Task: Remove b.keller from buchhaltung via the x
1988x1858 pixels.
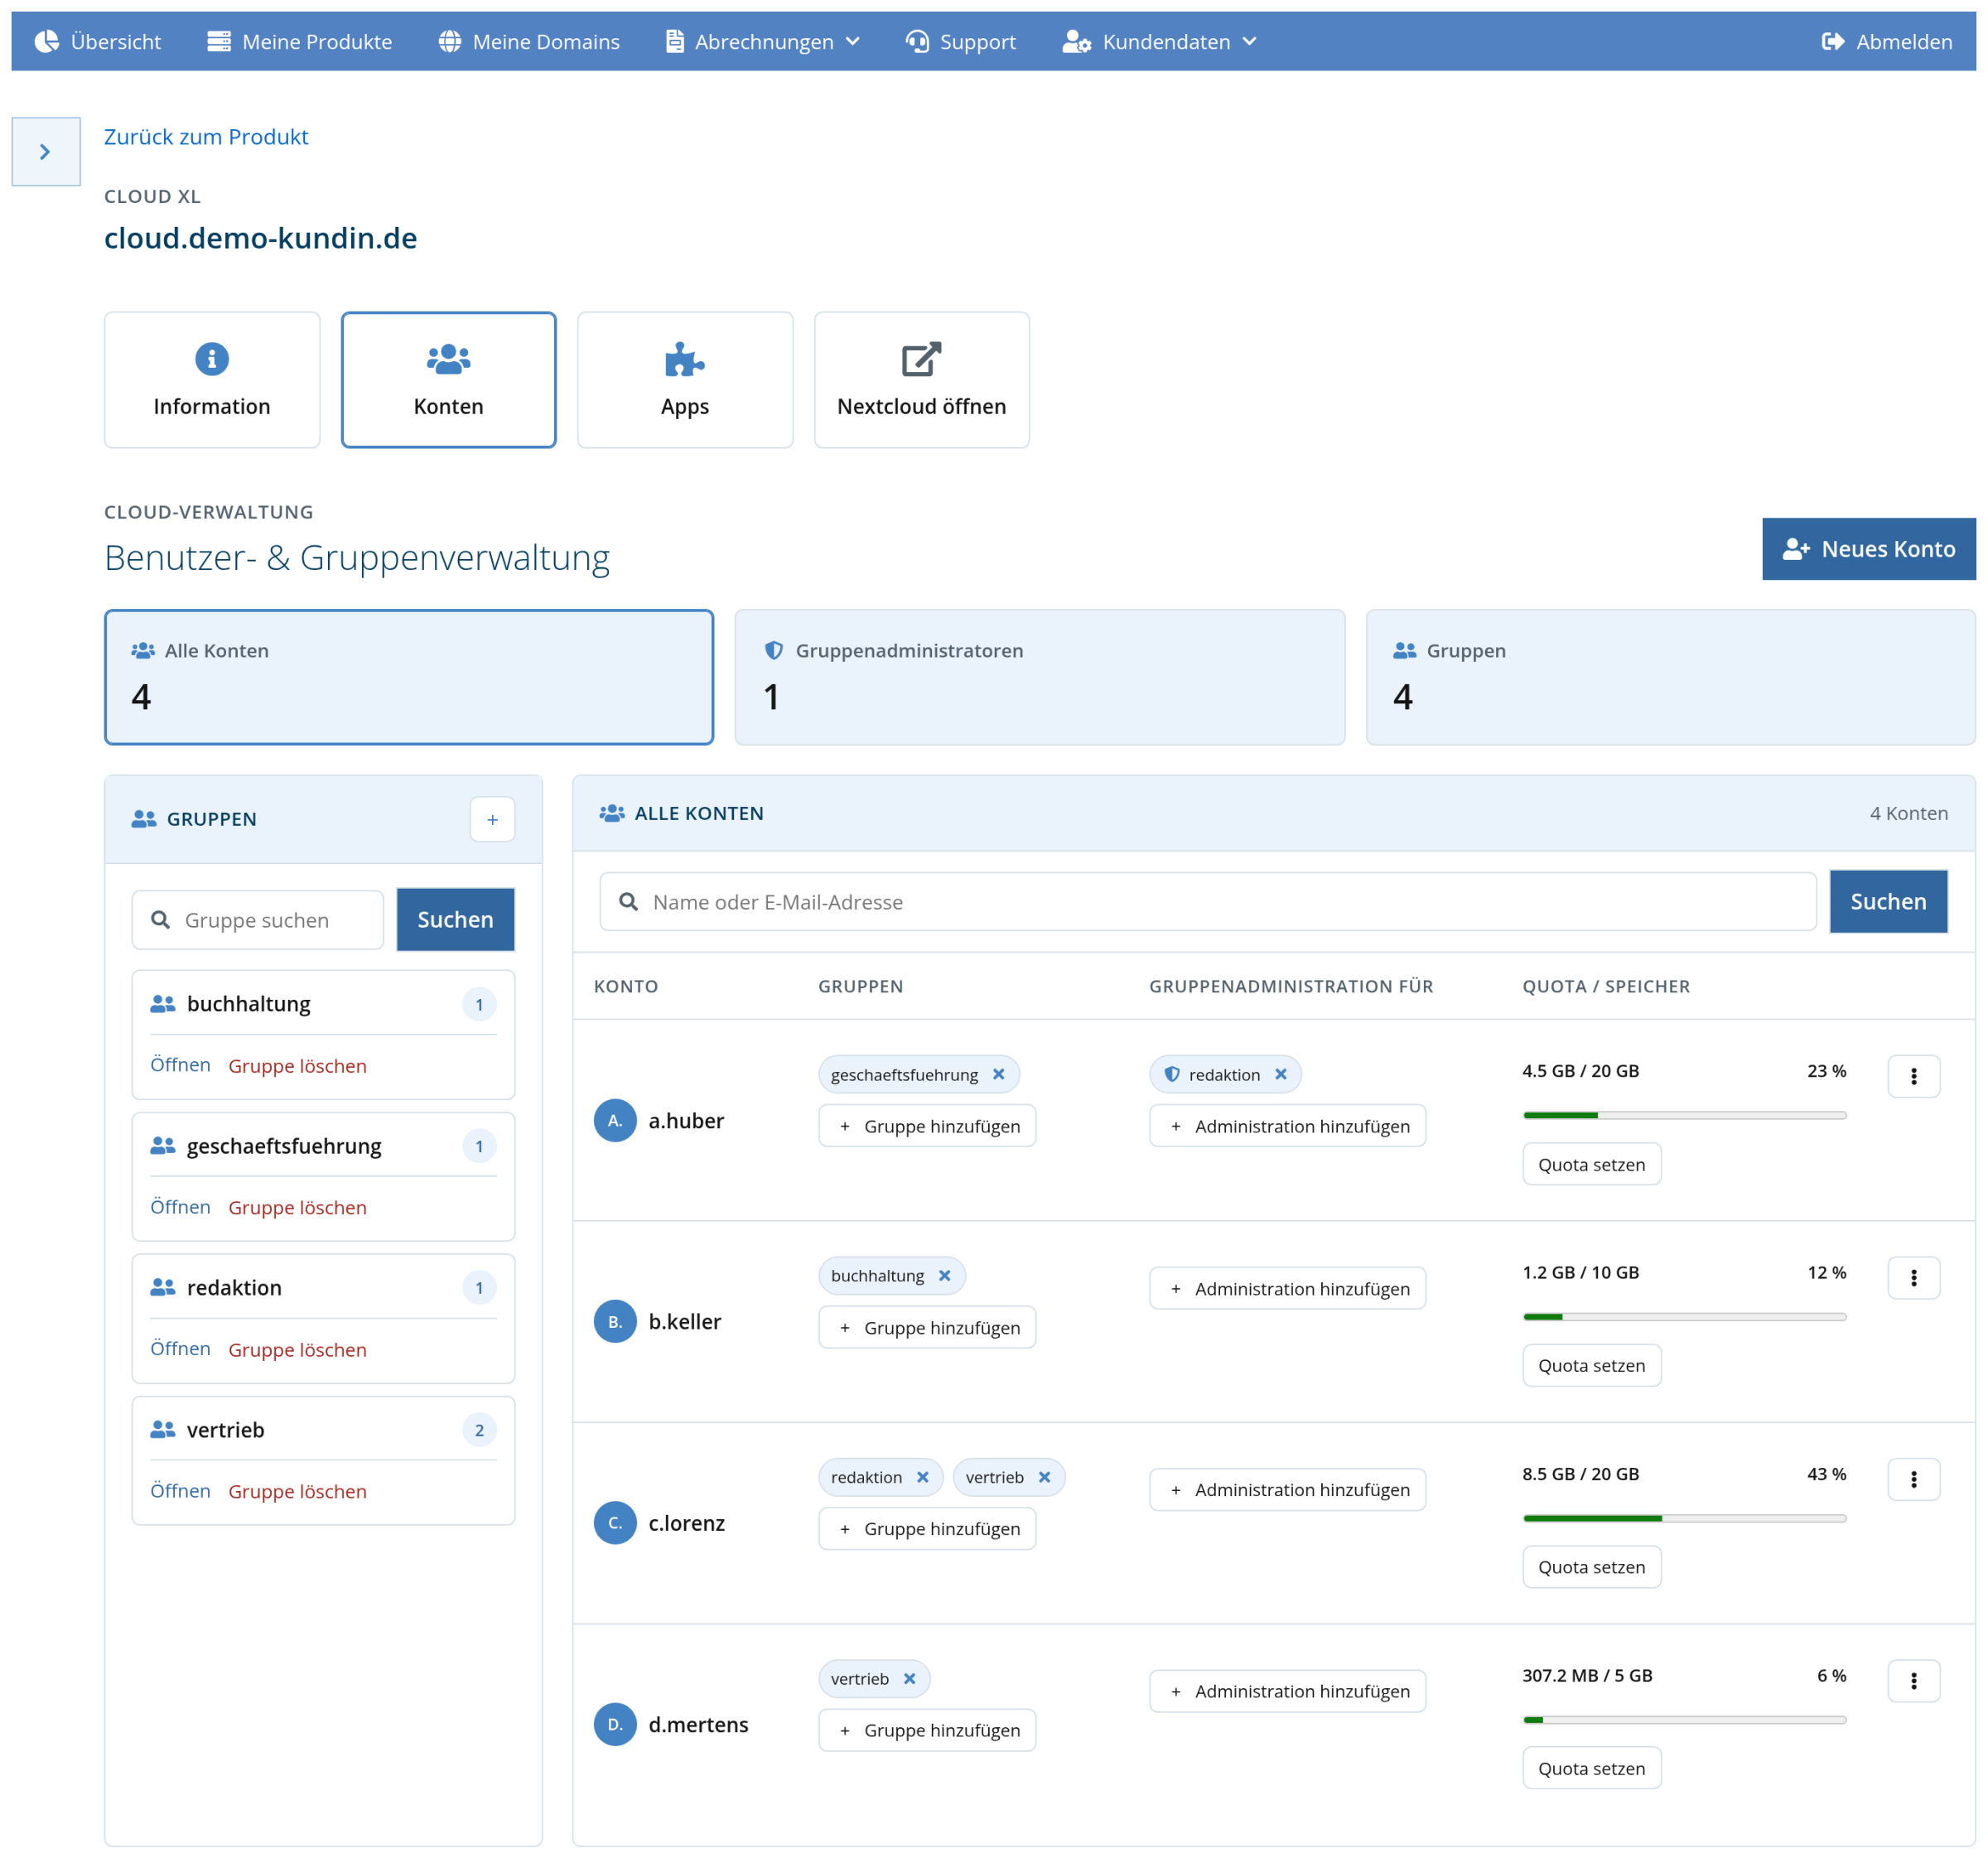Action: pos(944,1275)
